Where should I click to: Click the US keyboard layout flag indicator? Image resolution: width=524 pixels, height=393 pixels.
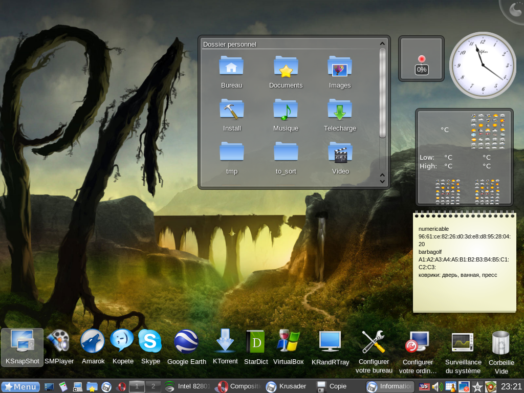424,386
